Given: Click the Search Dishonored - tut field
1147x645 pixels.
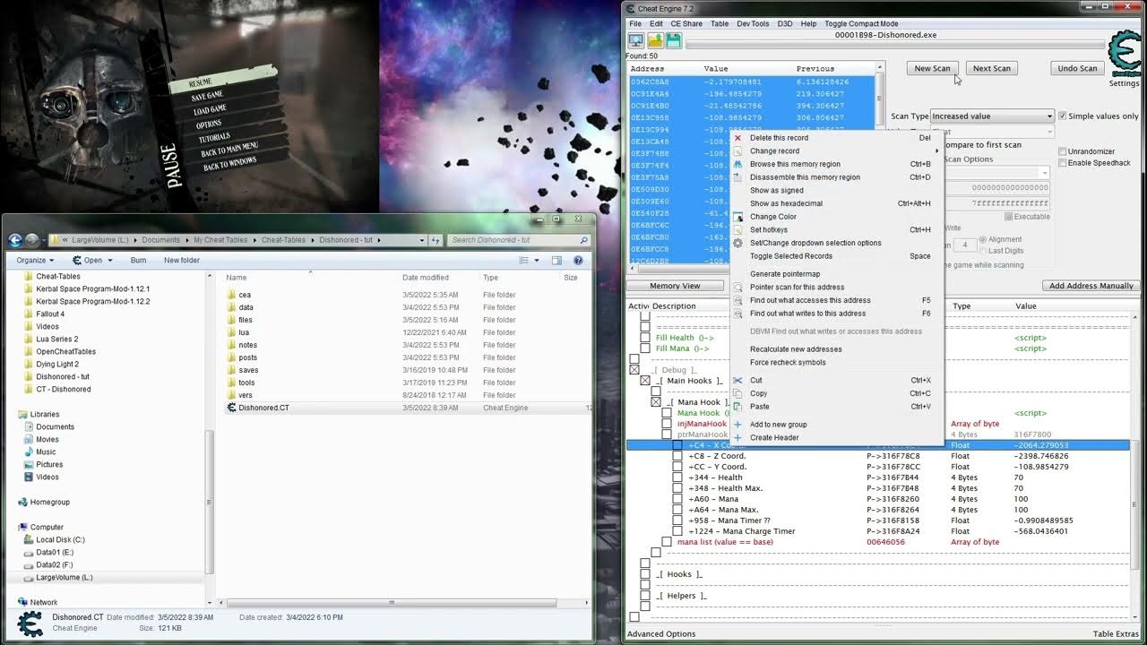Looking at the screenshot, I should click(x=519, y=240).
